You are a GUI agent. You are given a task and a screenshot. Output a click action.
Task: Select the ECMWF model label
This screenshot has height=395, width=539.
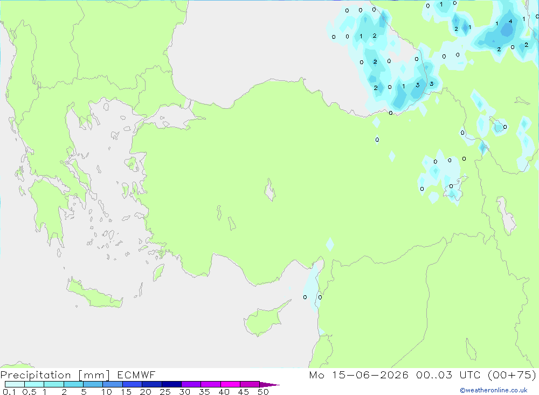click(136, 375)
